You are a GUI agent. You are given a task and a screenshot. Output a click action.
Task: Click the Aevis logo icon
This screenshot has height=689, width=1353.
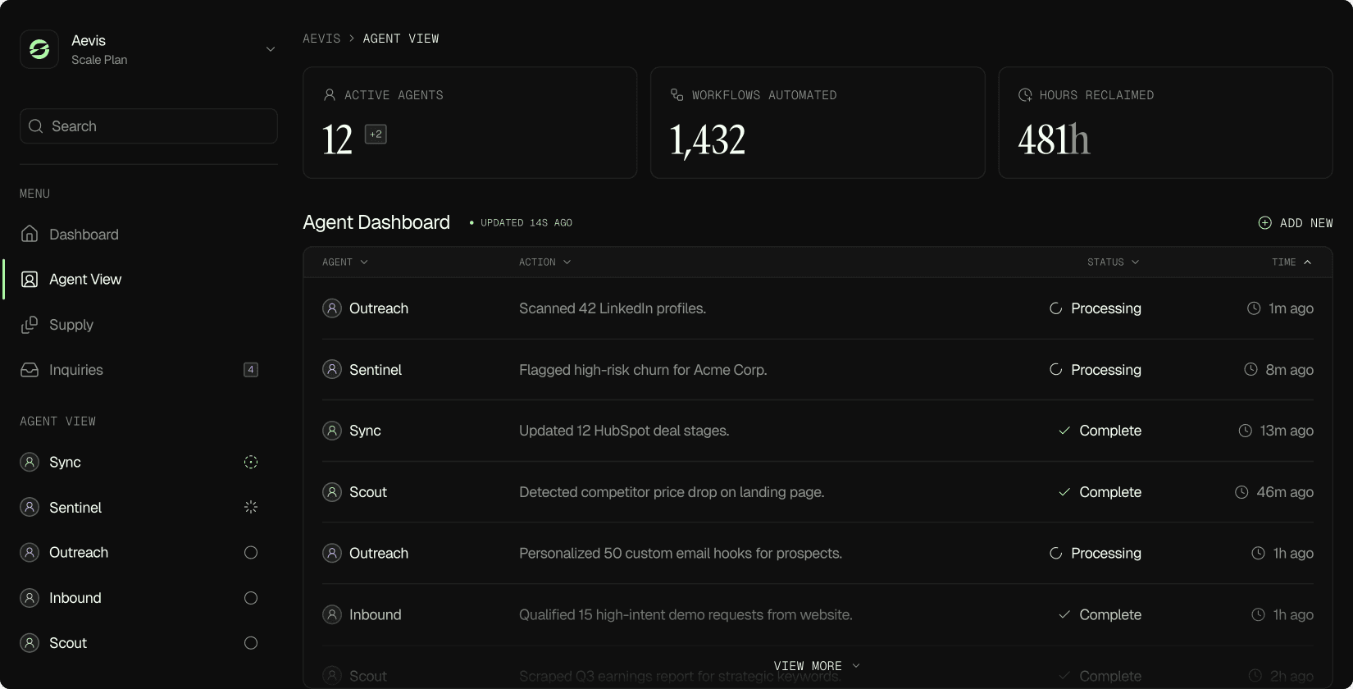[x=39, y=49]
